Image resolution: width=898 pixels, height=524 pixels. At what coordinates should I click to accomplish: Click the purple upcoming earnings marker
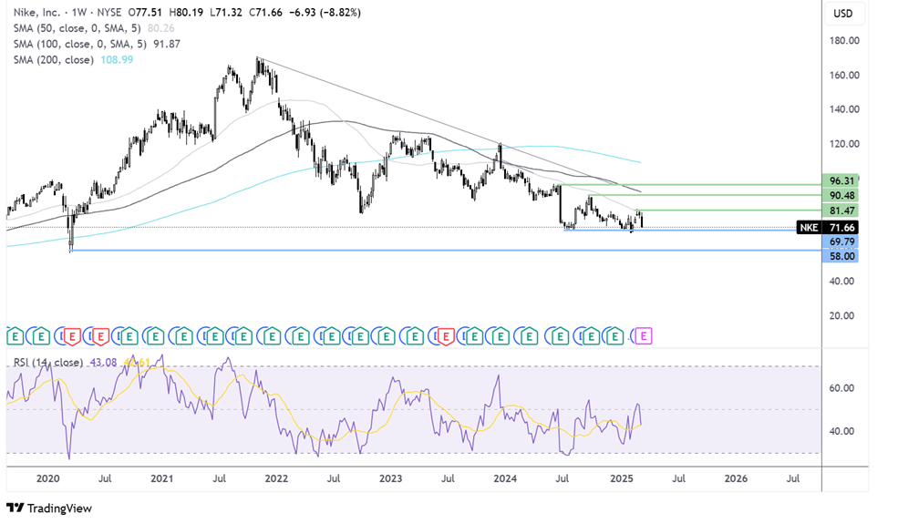(x=643, y=336)
